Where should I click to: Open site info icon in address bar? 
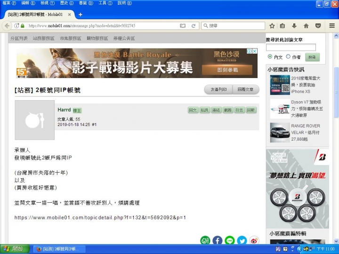[x=16, y=26]
